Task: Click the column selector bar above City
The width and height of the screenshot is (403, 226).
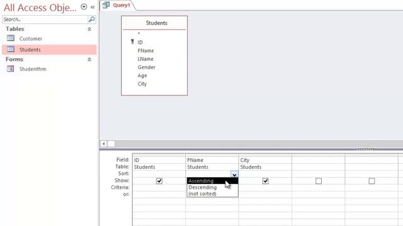Action: [x=265, y=155]
